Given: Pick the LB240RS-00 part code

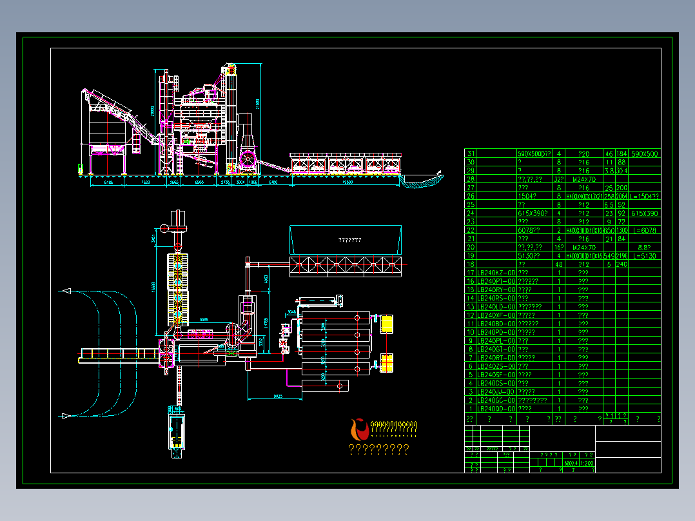Looking at the screenshot, I should point(496,299).
